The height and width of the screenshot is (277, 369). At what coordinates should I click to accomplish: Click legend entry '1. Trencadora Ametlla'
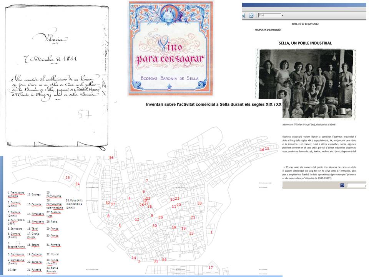click(16, 194)
